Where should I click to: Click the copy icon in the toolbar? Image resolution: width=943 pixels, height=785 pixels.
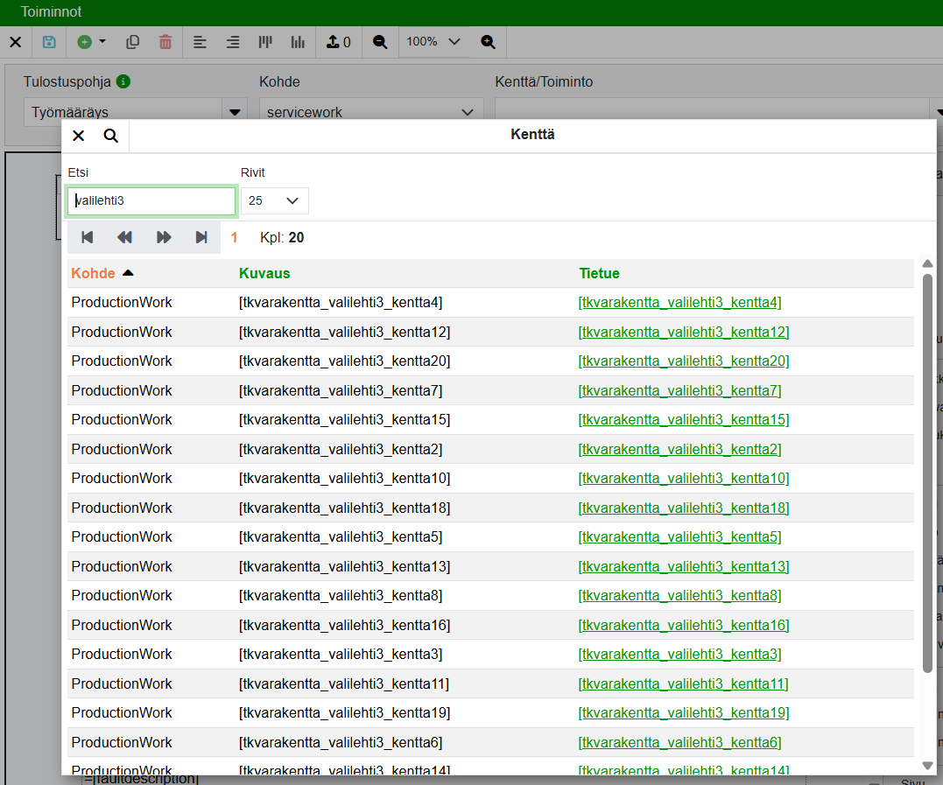pos(133,42)
